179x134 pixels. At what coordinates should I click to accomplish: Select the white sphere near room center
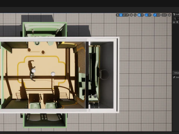coord(53,74)
